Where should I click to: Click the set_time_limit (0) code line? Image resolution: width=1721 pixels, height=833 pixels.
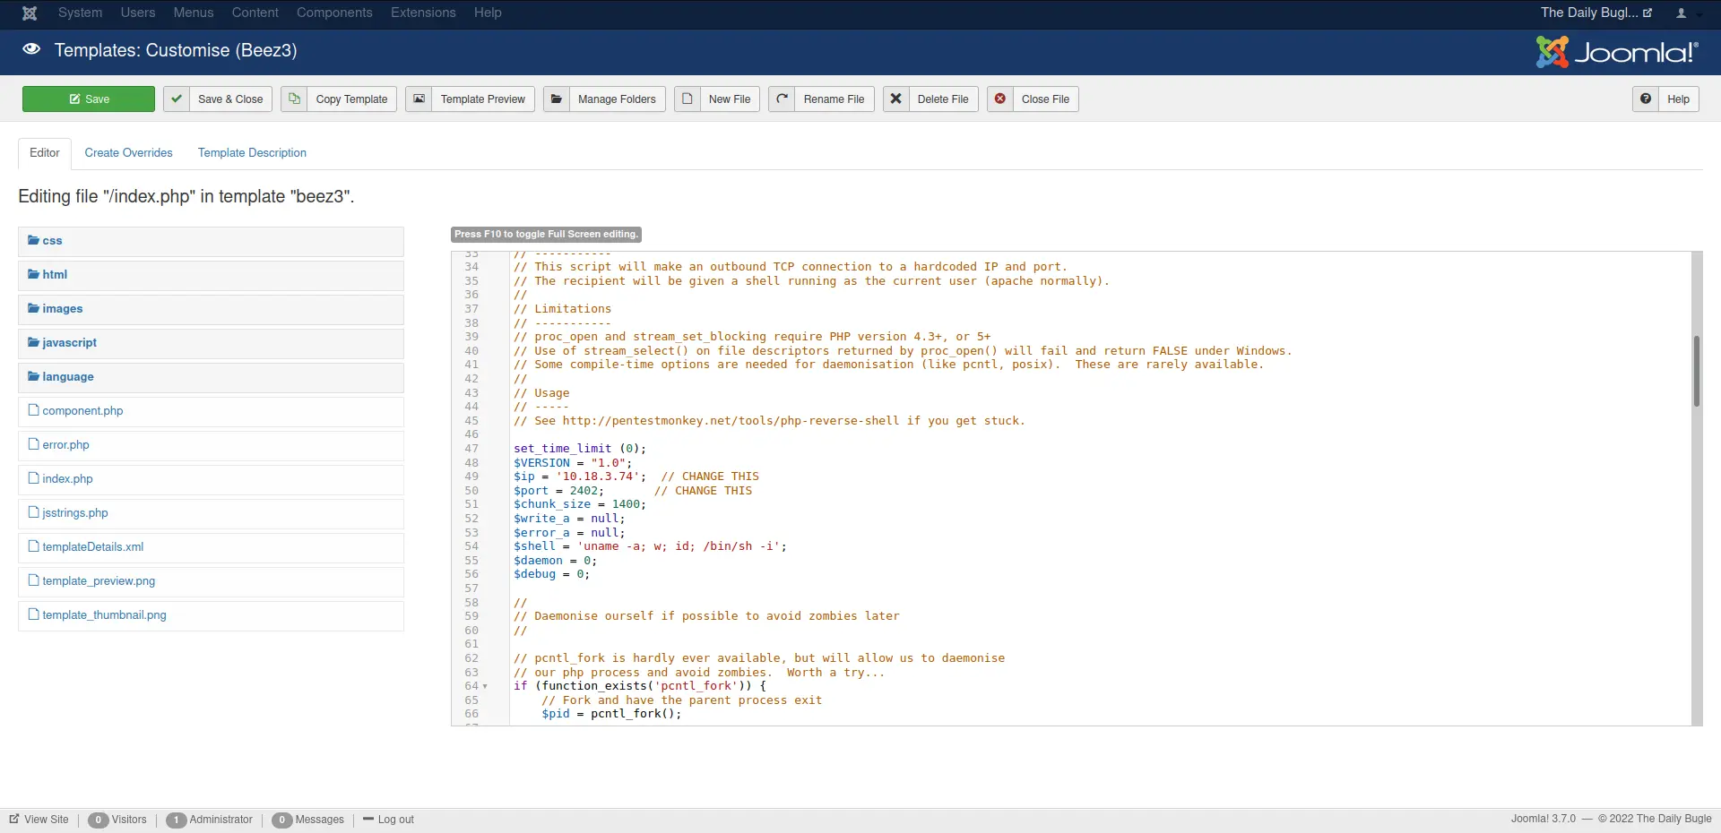(580, 449)
